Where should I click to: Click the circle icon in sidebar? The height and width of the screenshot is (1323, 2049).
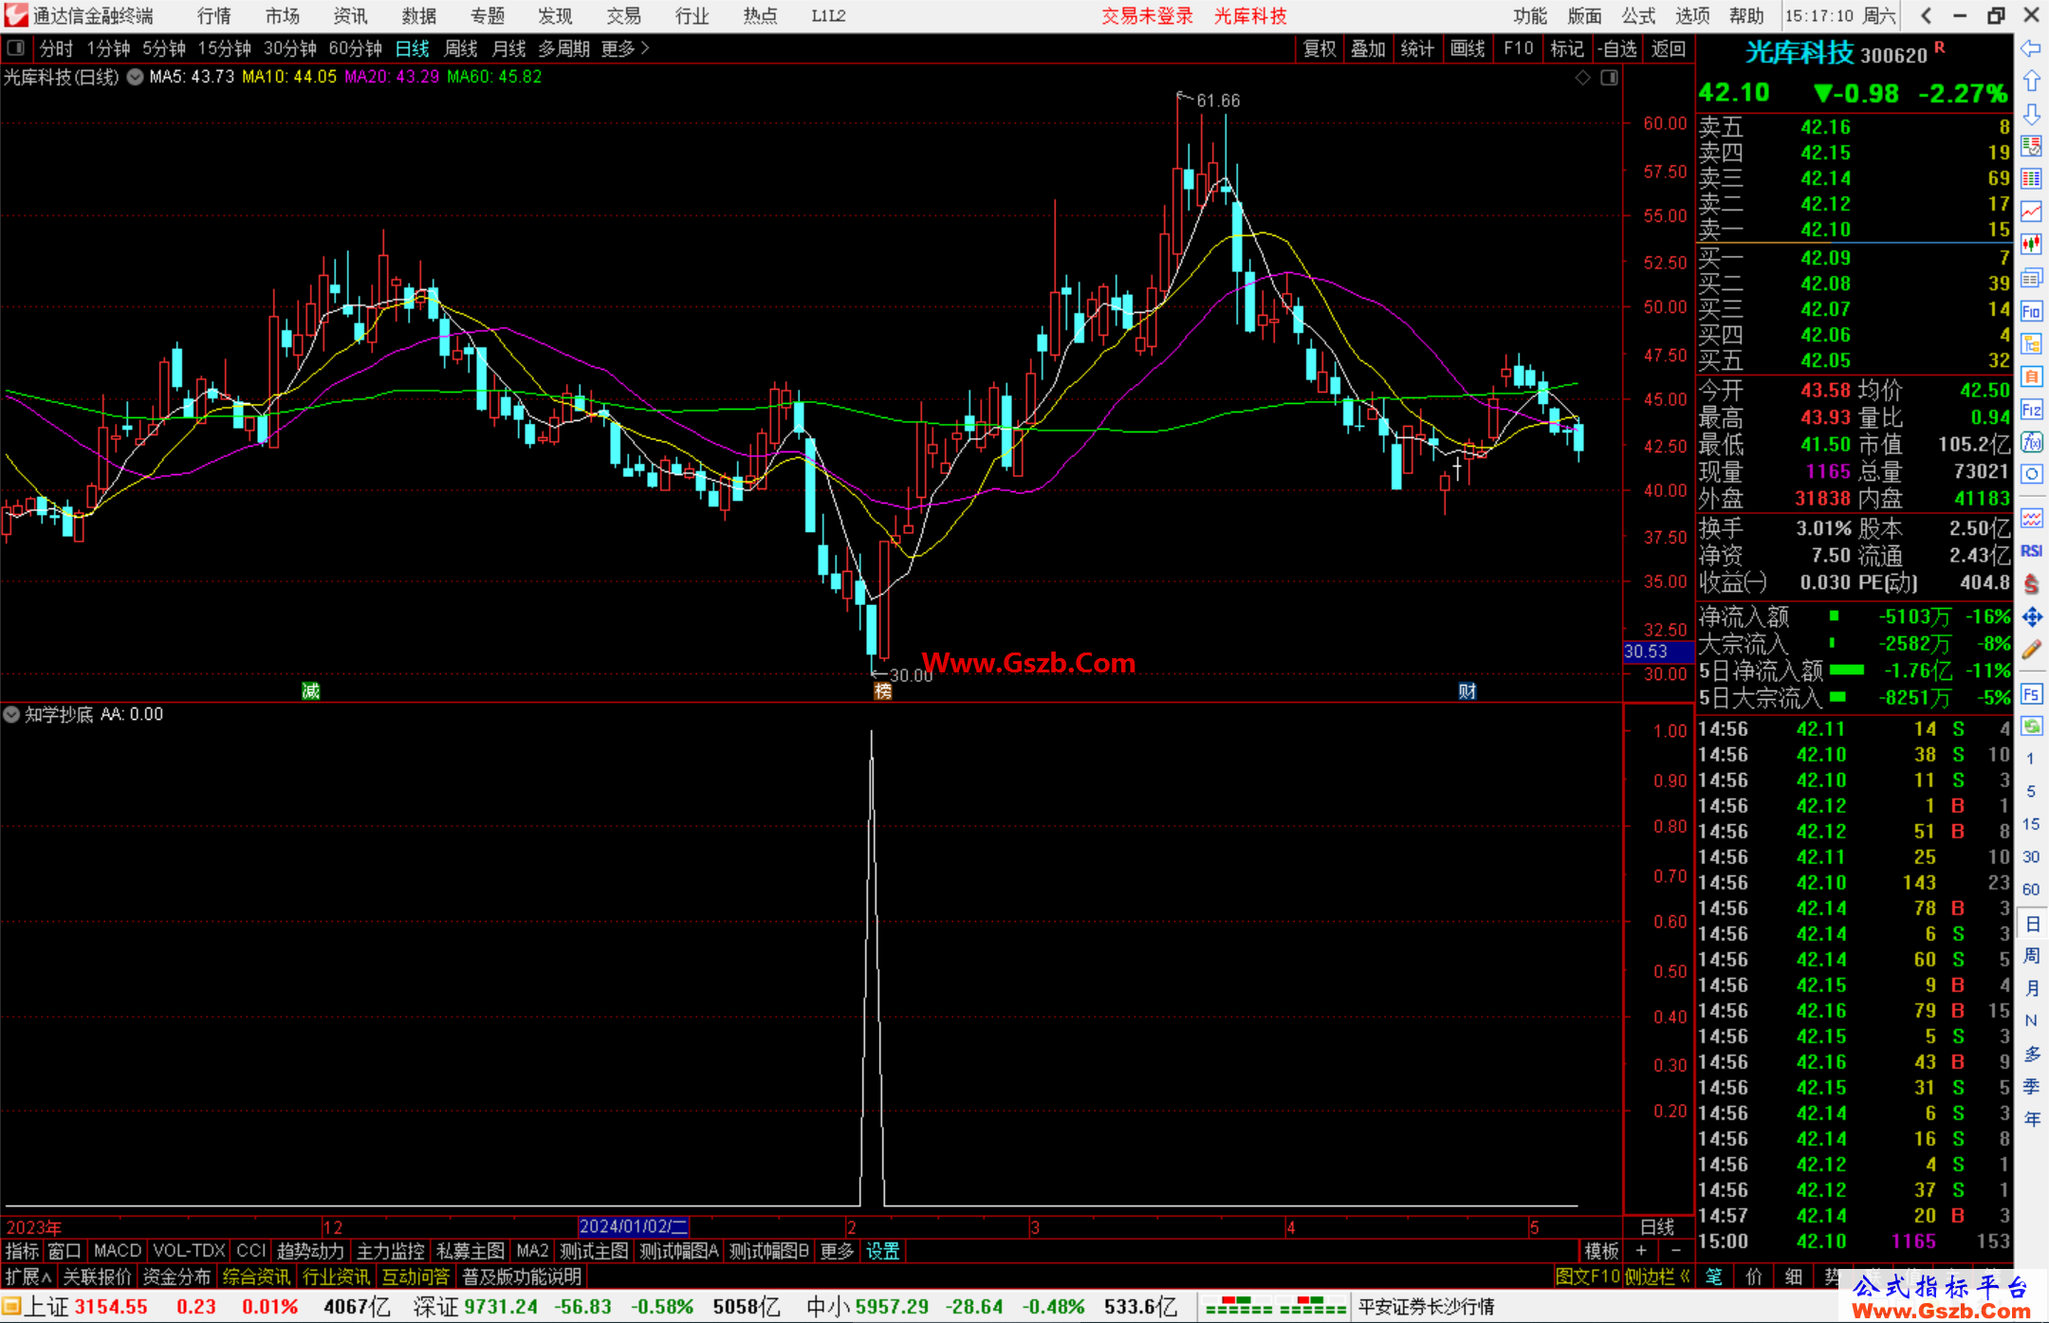pyautogui.click(x=2031, y=474)
